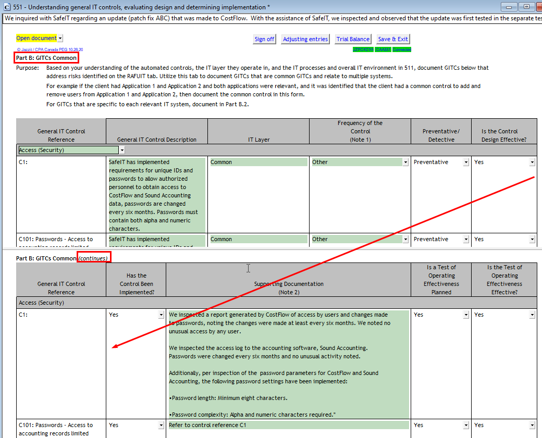The image size is (542, 438).
Task: Go to the Trial Balance
Action: click(x=353, y=39)
